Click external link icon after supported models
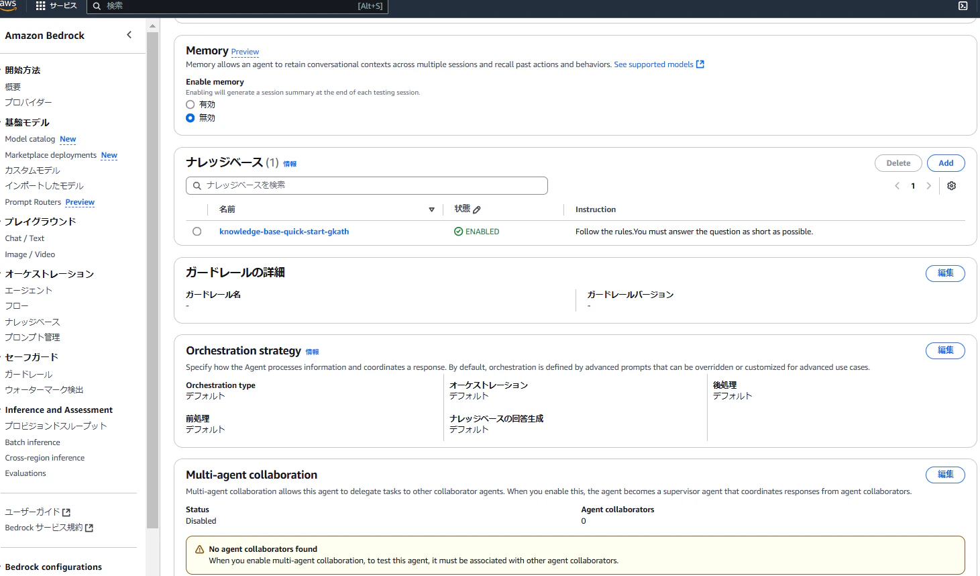Image resolution: width=980 pixels, height=576 pixels. [x=700, y=64]
